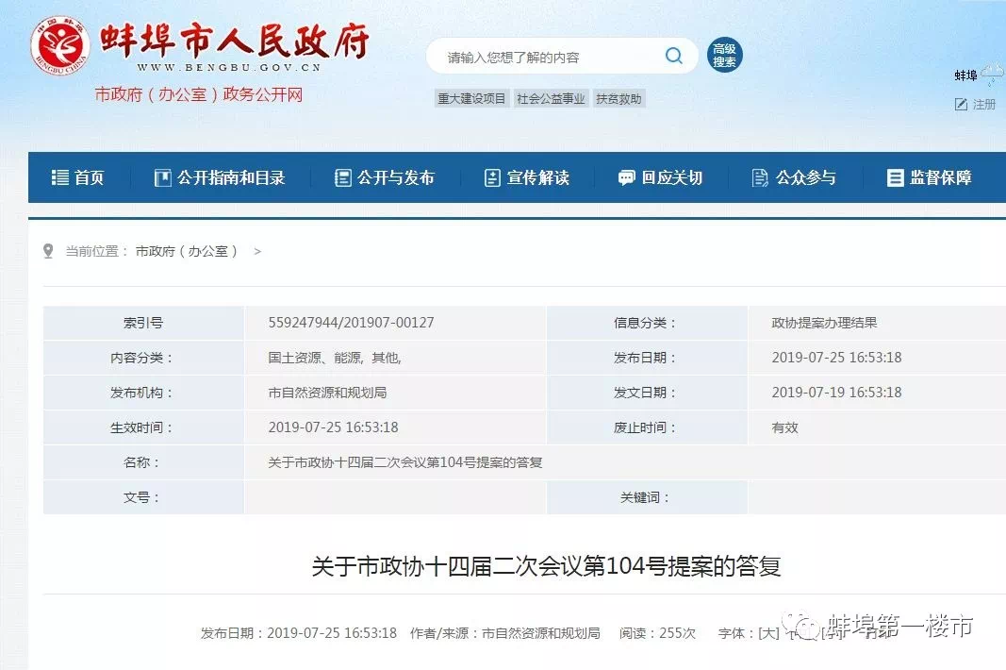Click the large article title heading
Screen dimensions: 1006x670
click(546, 566)
